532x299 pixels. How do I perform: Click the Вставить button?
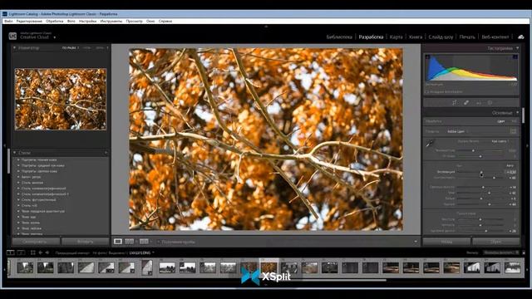pos(86,242)
